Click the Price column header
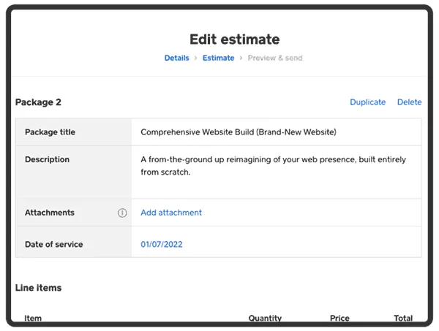 pos(339,318)
